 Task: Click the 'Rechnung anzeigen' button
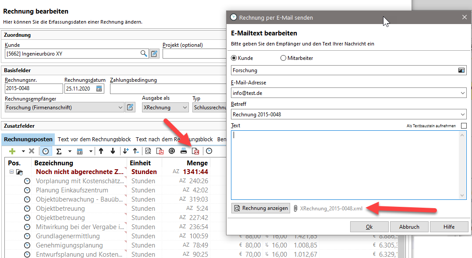(x=261, y=208)
